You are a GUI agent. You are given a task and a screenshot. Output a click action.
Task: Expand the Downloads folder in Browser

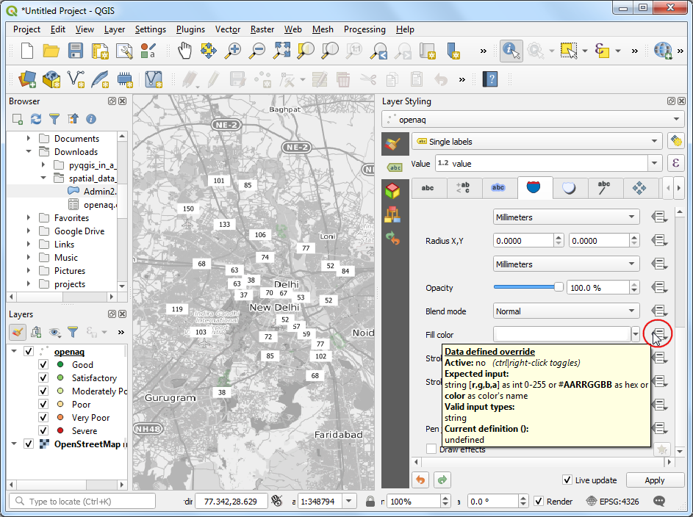29,152
